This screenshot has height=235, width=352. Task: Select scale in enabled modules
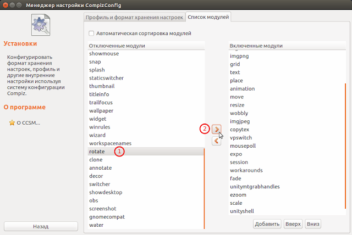point(287,203)
